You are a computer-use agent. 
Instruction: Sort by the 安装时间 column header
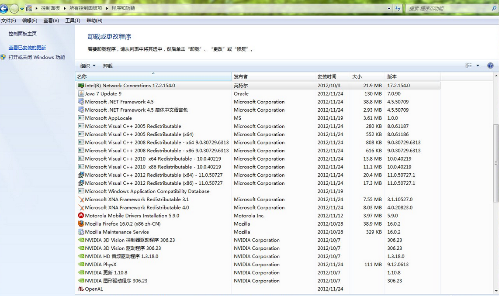(332, 77)
